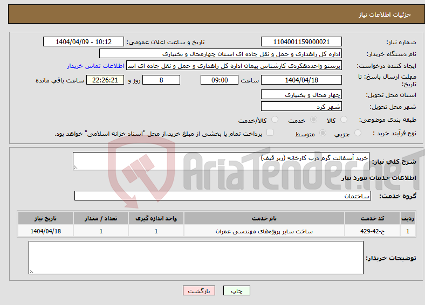Image resolution: width=425 pixels, height=305 pixels.
Task: Click the واحد اندازه گیری column header
Action: (156, 218)
